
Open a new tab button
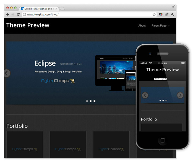(x=62, y=9)
